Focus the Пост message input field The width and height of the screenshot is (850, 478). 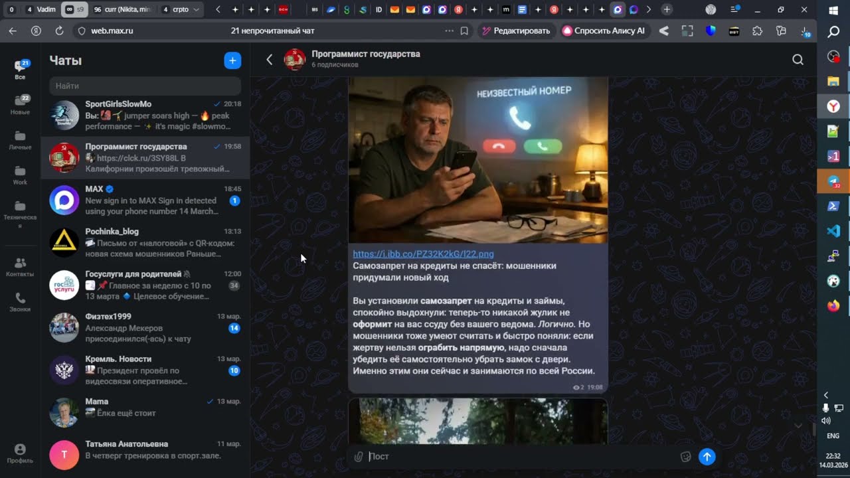[521, 457]
